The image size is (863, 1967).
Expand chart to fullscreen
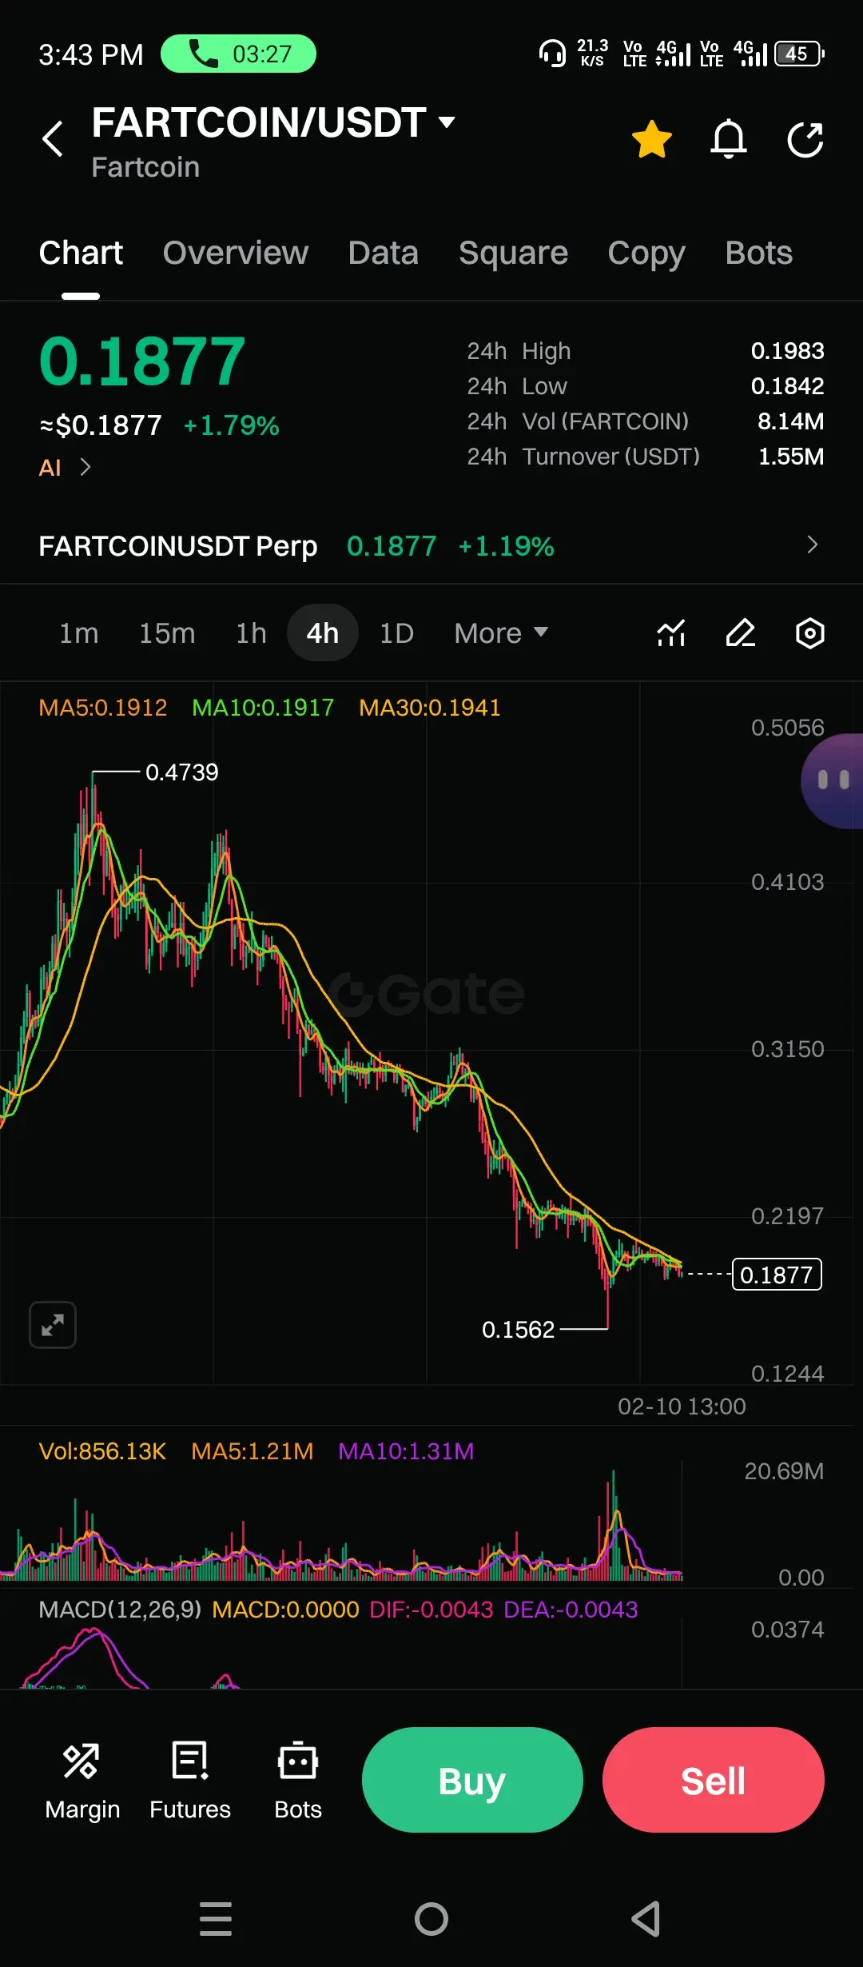tap(53, 1325)
